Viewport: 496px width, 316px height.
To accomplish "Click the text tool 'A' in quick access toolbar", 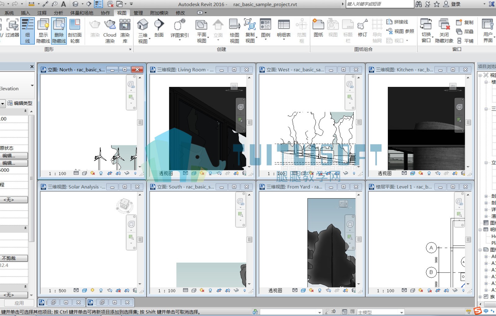I will point(64,4).
